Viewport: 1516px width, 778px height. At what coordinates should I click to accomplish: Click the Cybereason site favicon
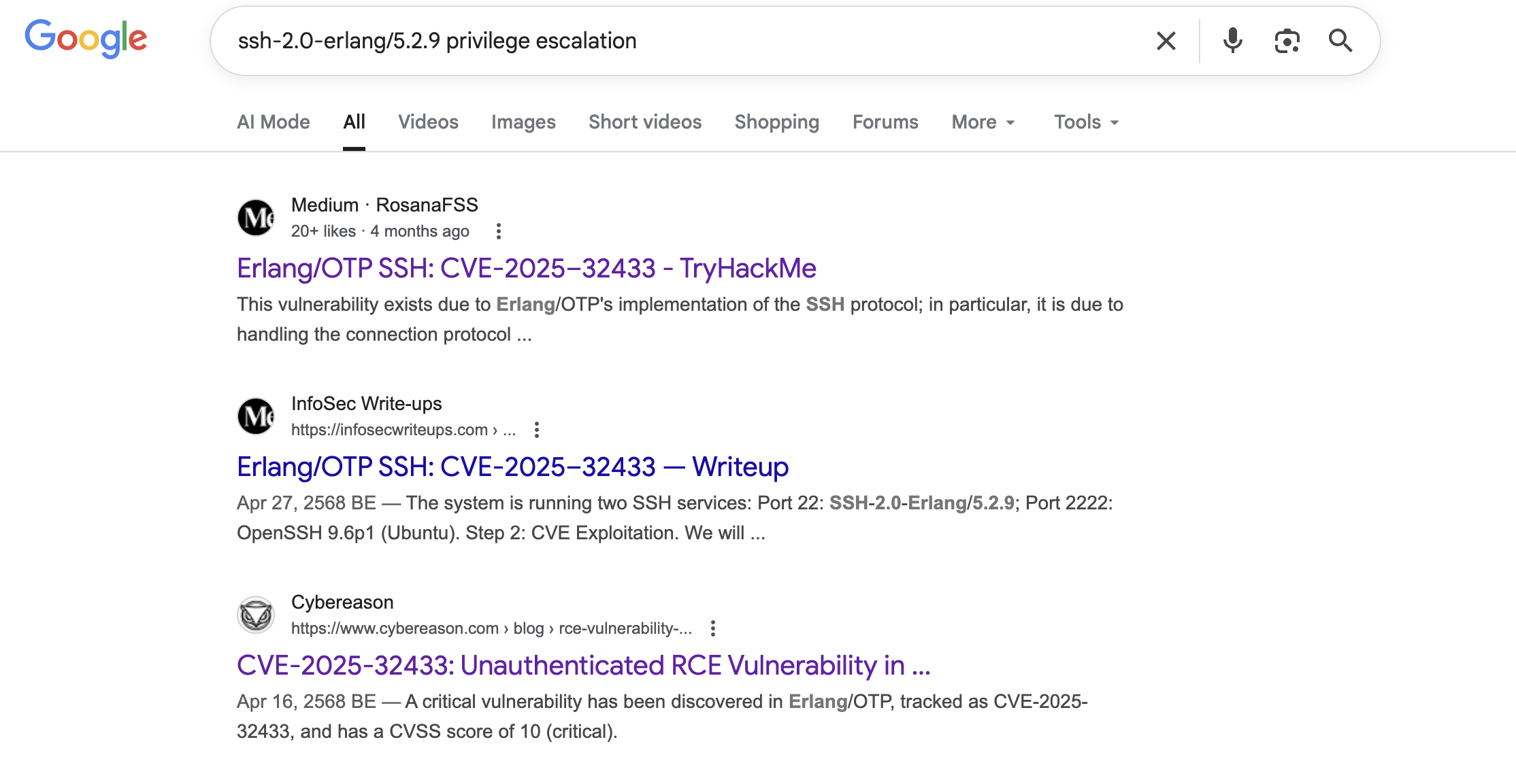[256, 615]
